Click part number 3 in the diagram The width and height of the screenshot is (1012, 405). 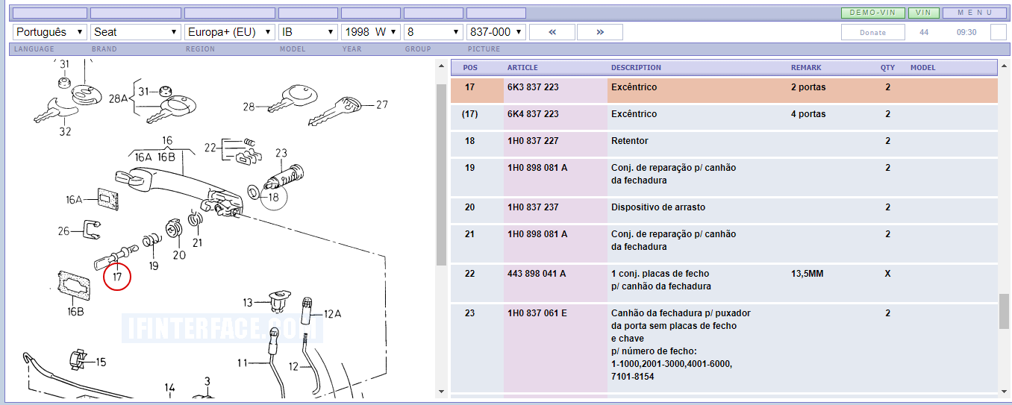(x=207, y=381)
